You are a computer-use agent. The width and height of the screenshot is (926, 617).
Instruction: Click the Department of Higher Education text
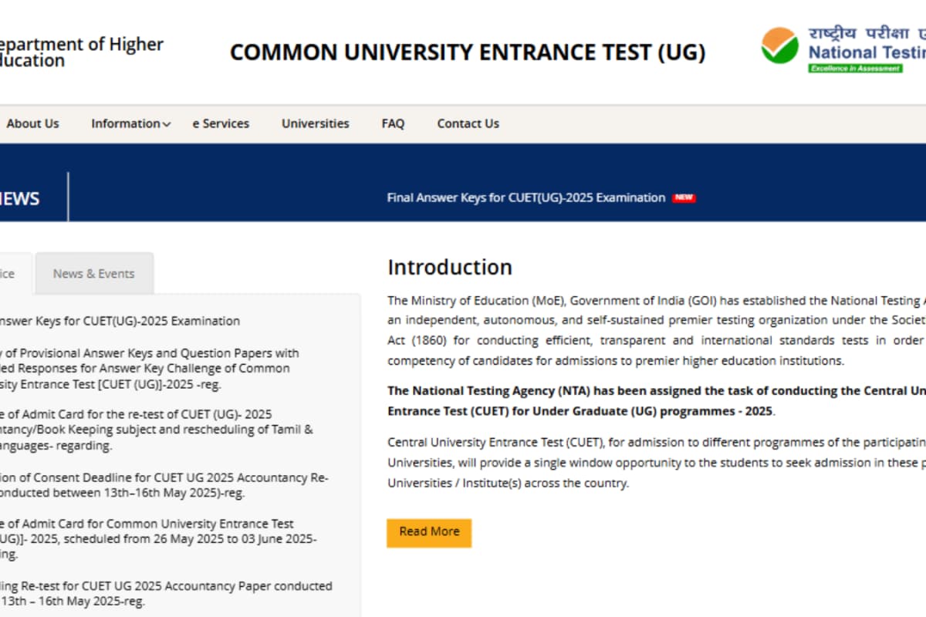[x=82, y=52]
